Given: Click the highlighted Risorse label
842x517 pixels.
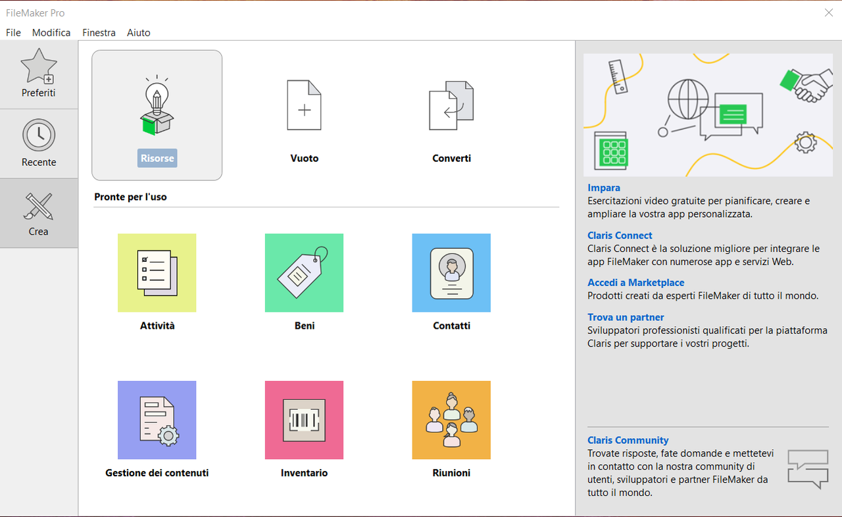Looking at the screenshot, I should click(x=157, y=158).
